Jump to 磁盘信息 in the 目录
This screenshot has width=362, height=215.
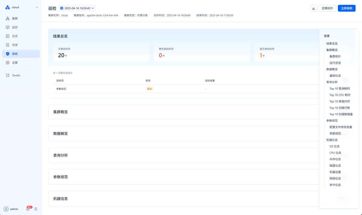click(x=335, y=166)
